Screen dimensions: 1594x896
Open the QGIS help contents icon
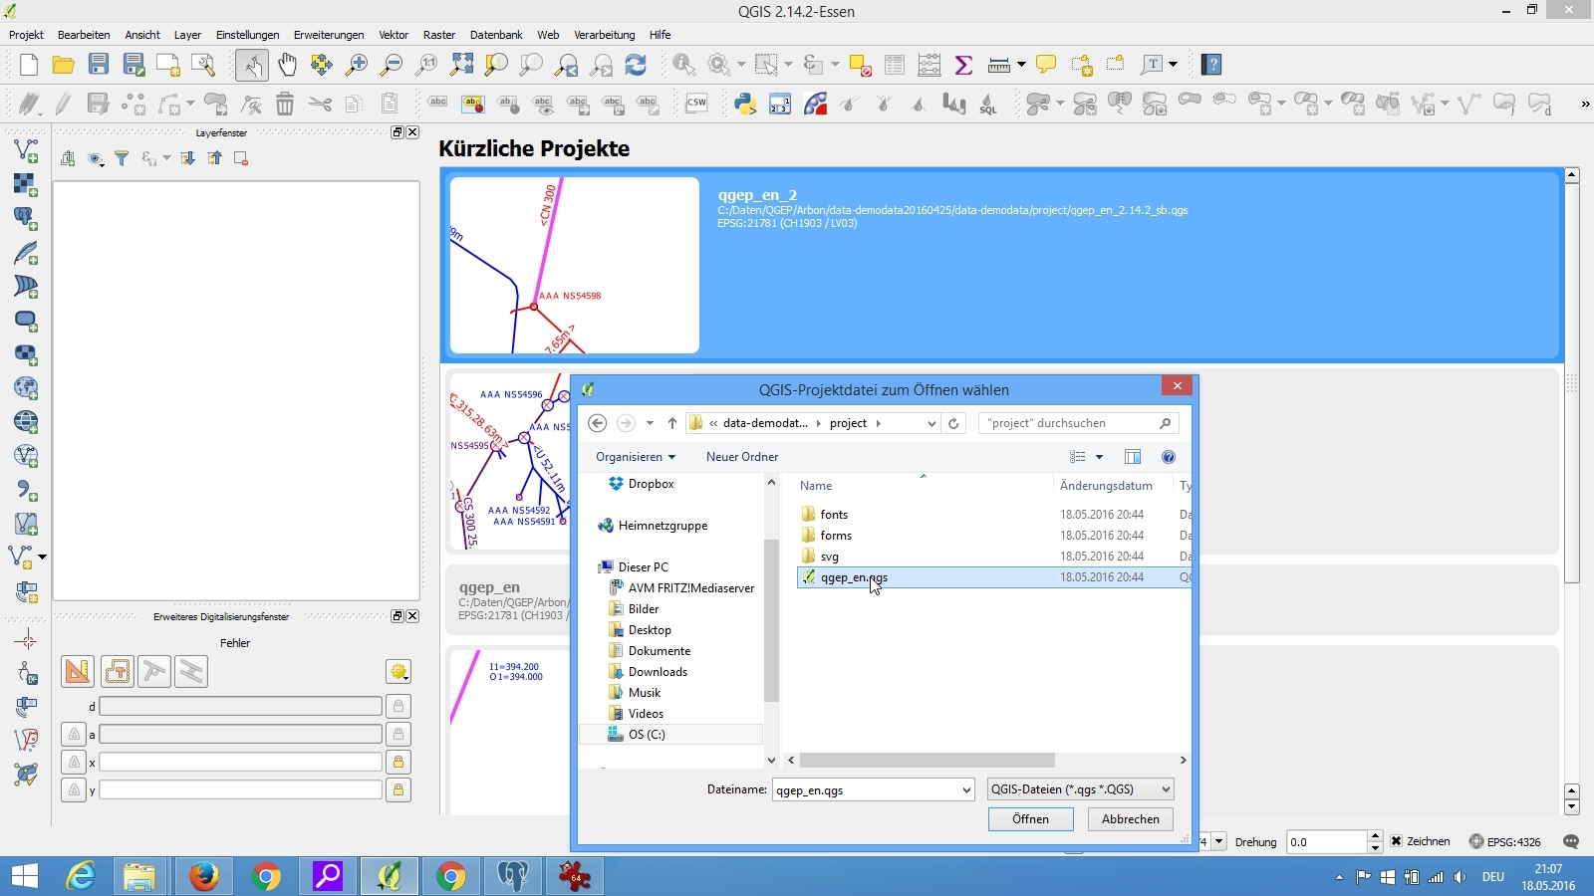pos(1211,65)
